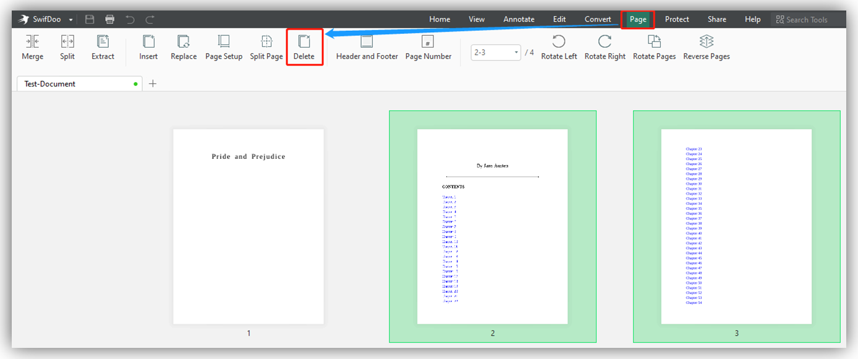Screen dimensions: 858x359
Task: Click page number label 1
Action: 248,333
